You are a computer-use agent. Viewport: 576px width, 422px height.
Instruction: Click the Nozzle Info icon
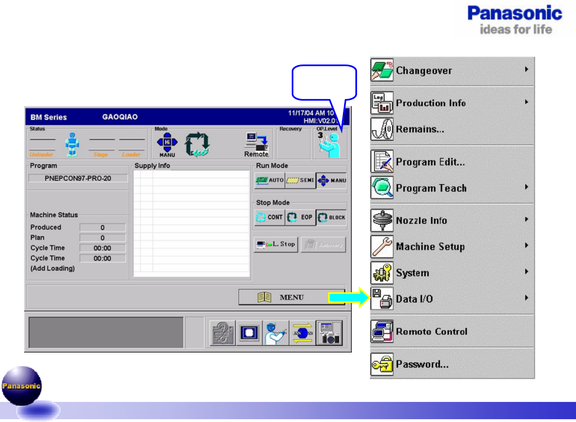(382, 220)
